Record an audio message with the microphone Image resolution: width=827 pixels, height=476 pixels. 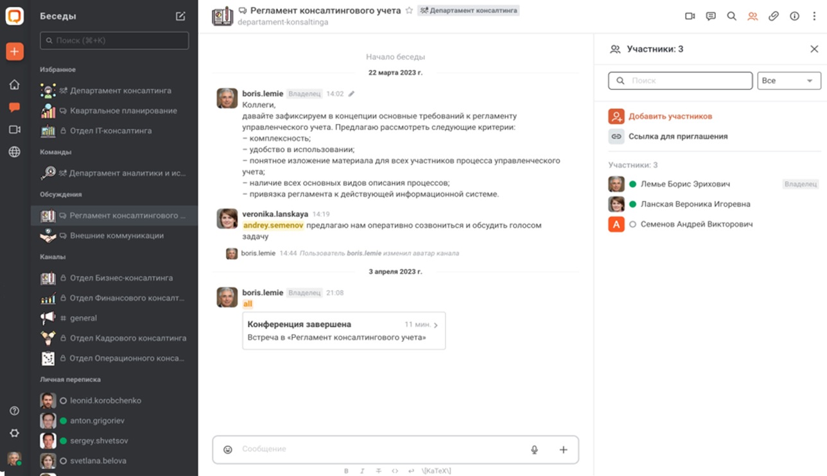(534, 450)
